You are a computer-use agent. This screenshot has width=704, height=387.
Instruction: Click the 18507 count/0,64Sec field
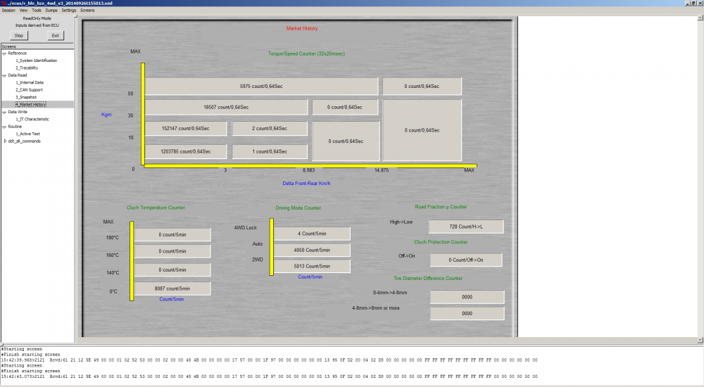226,107
